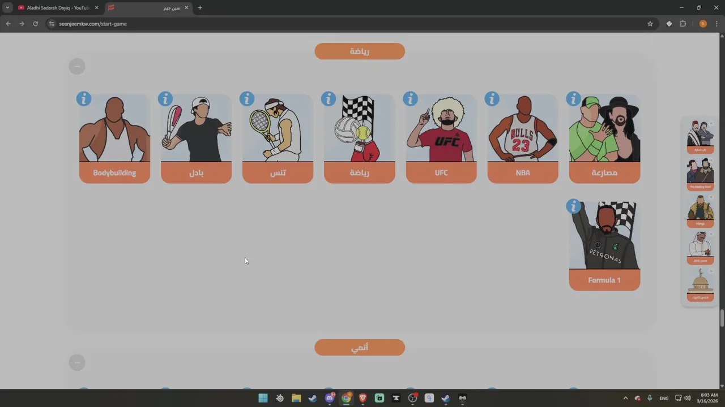Collapse the رياضة section with minus button
Screen dimensions: 725x407
coord(77,66)
